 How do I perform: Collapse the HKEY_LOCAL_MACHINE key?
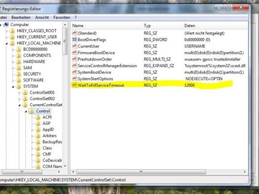tap(6, 44)
